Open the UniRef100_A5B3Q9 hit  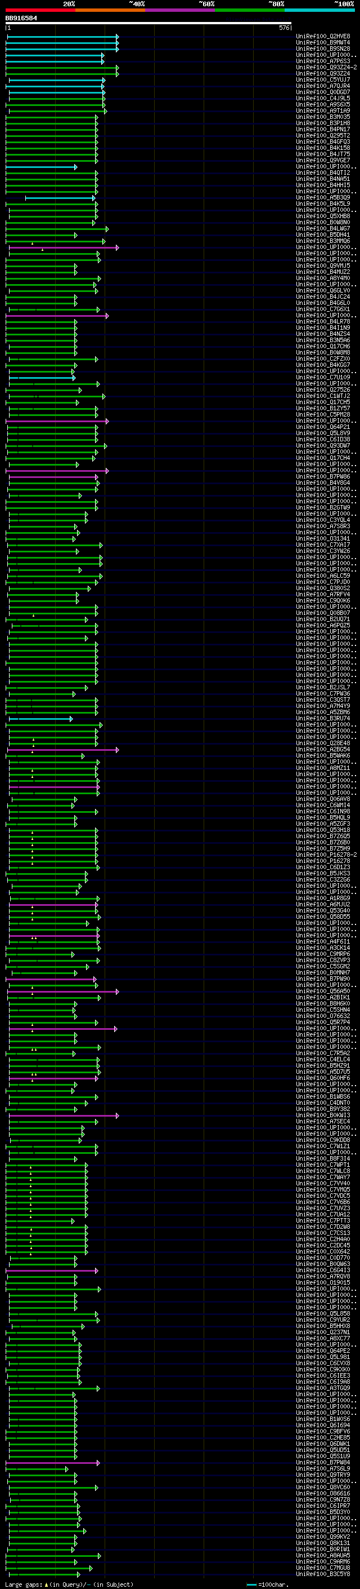point(323,197)
